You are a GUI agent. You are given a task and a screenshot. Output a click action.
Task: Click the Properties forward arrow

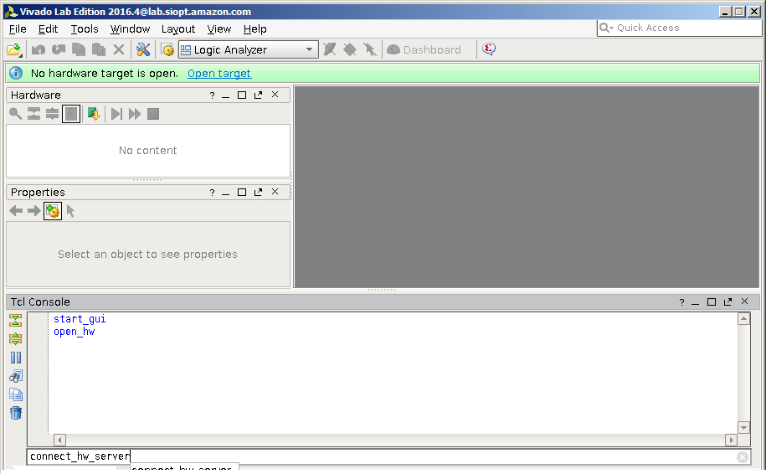coord(33,211)
